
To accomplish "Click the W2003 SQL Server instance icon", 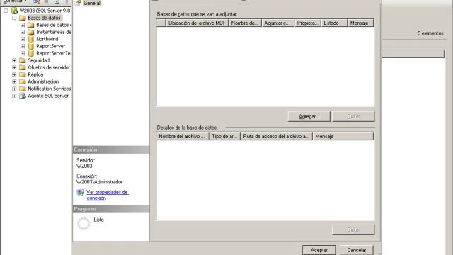I will point(14,11).
